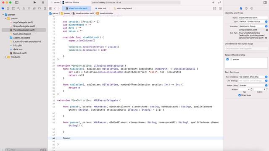Open AppDelegate.swift in navigator
This screenshot has width=269, height=151.
click(23, 22)
